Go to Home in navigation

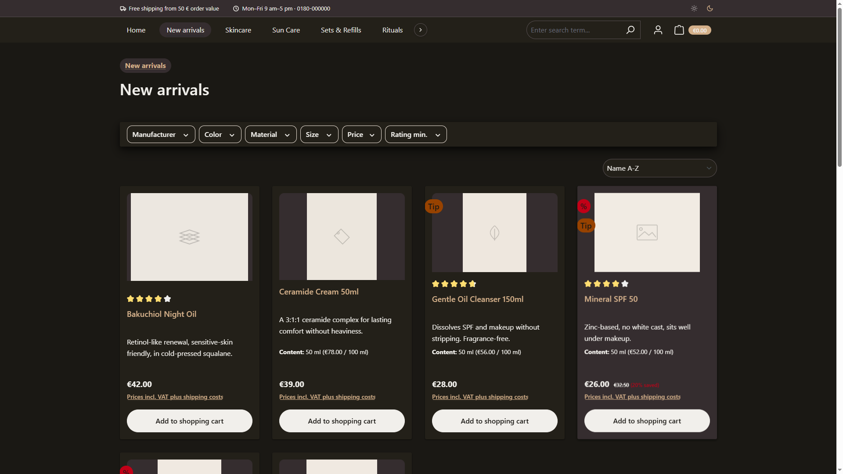[x=136, y=30]
